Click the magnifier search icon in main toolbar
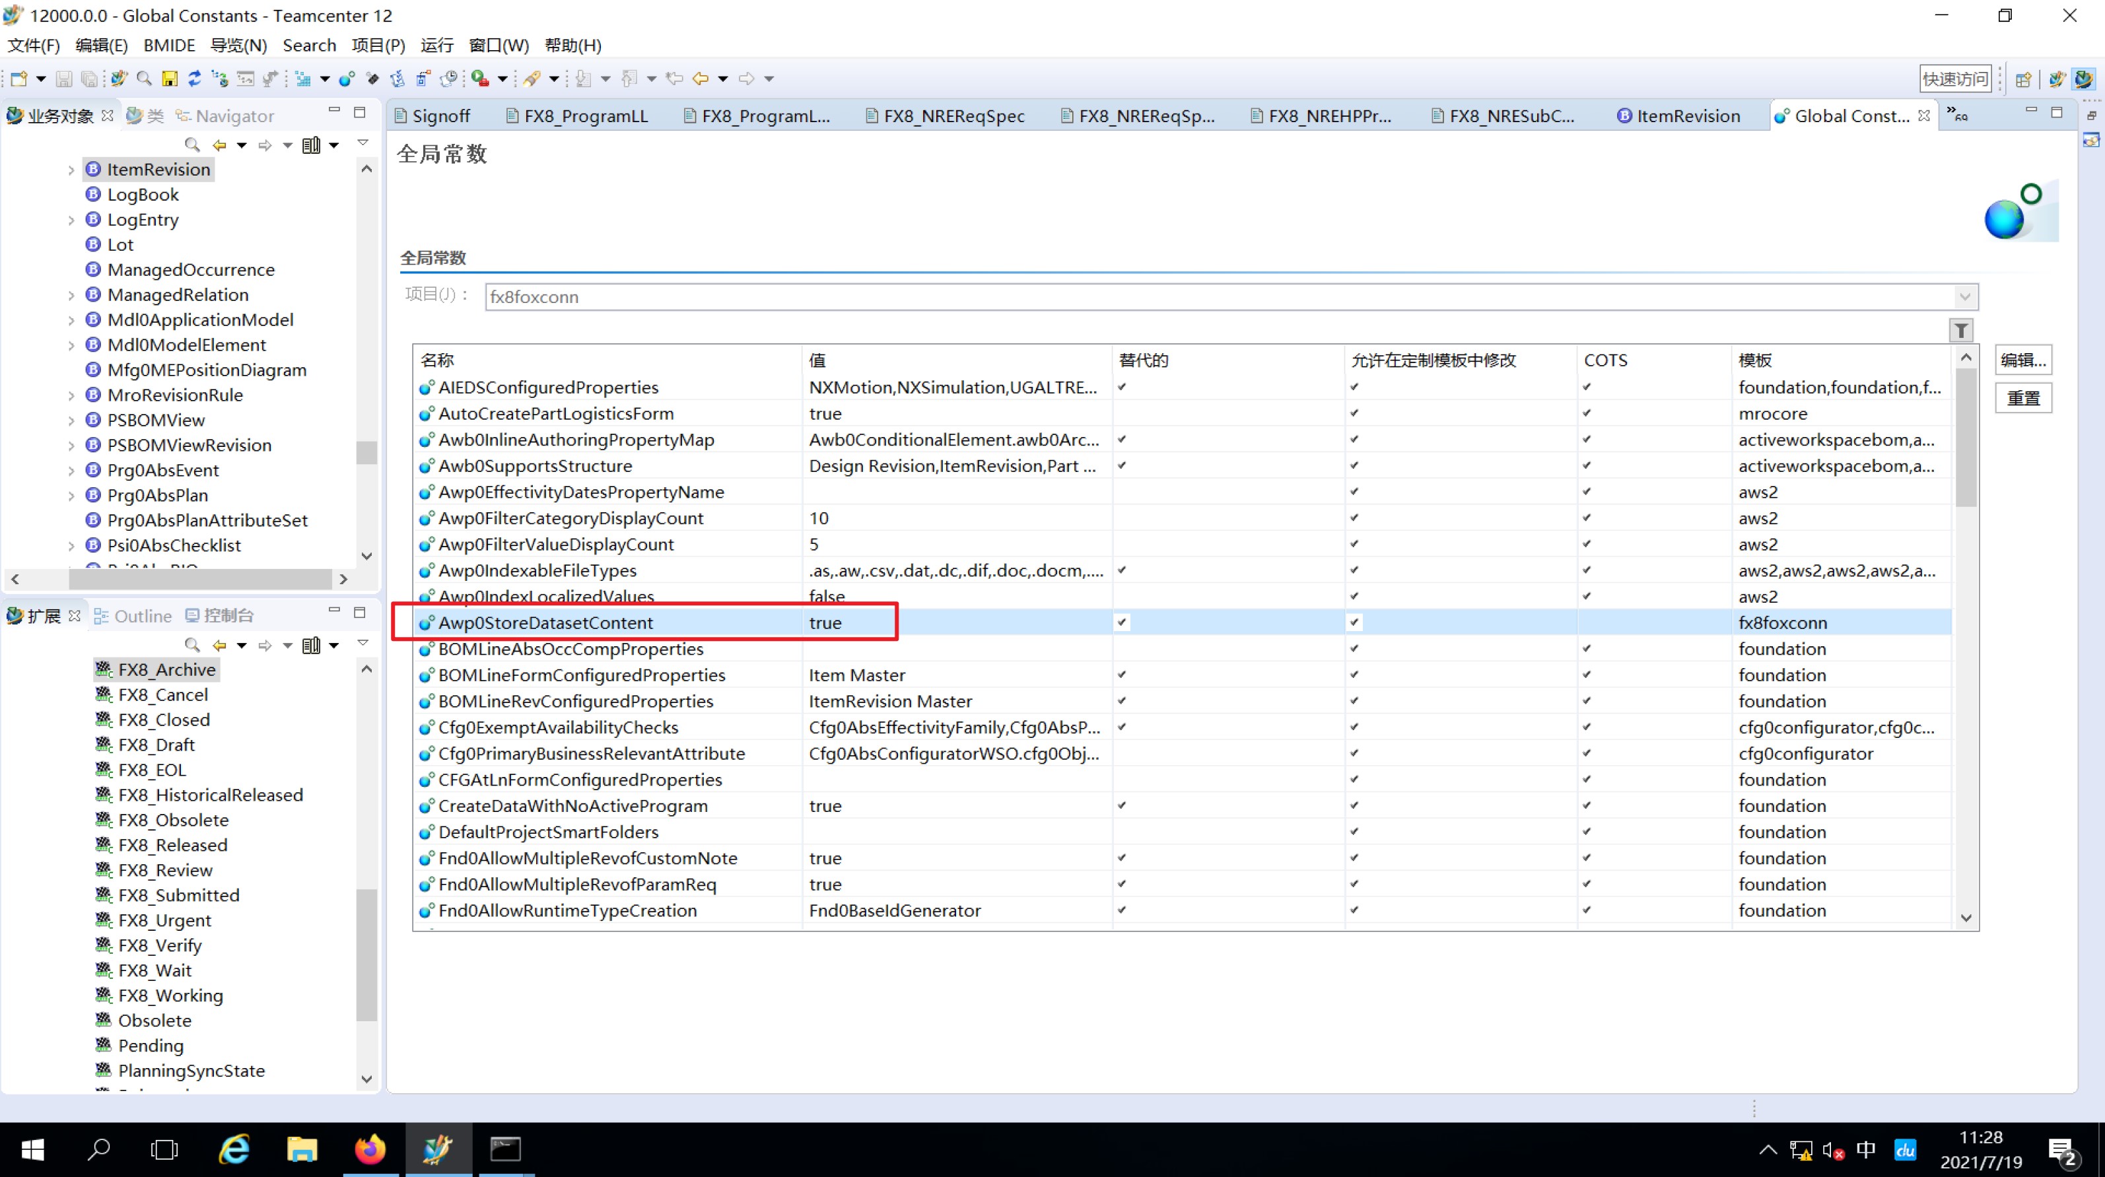The image size is (2105, 1177). [x=144, y=79]
